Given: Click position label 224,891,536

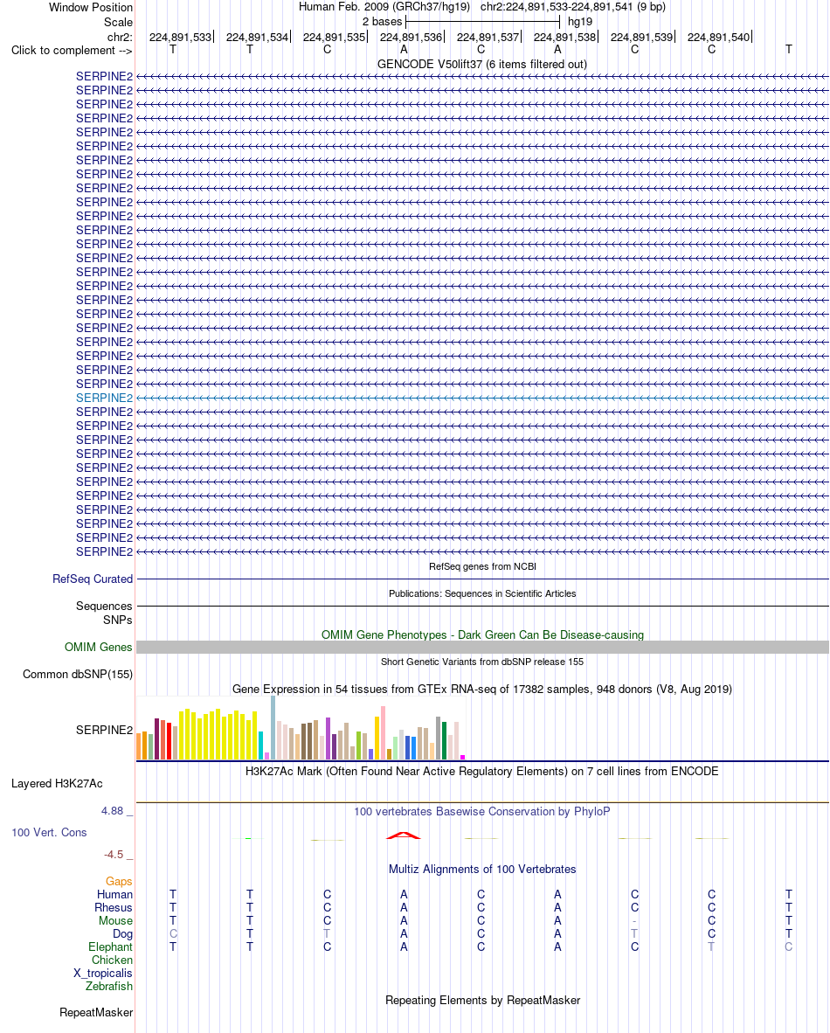Looking at the screenshot, I should pos(411,37).
